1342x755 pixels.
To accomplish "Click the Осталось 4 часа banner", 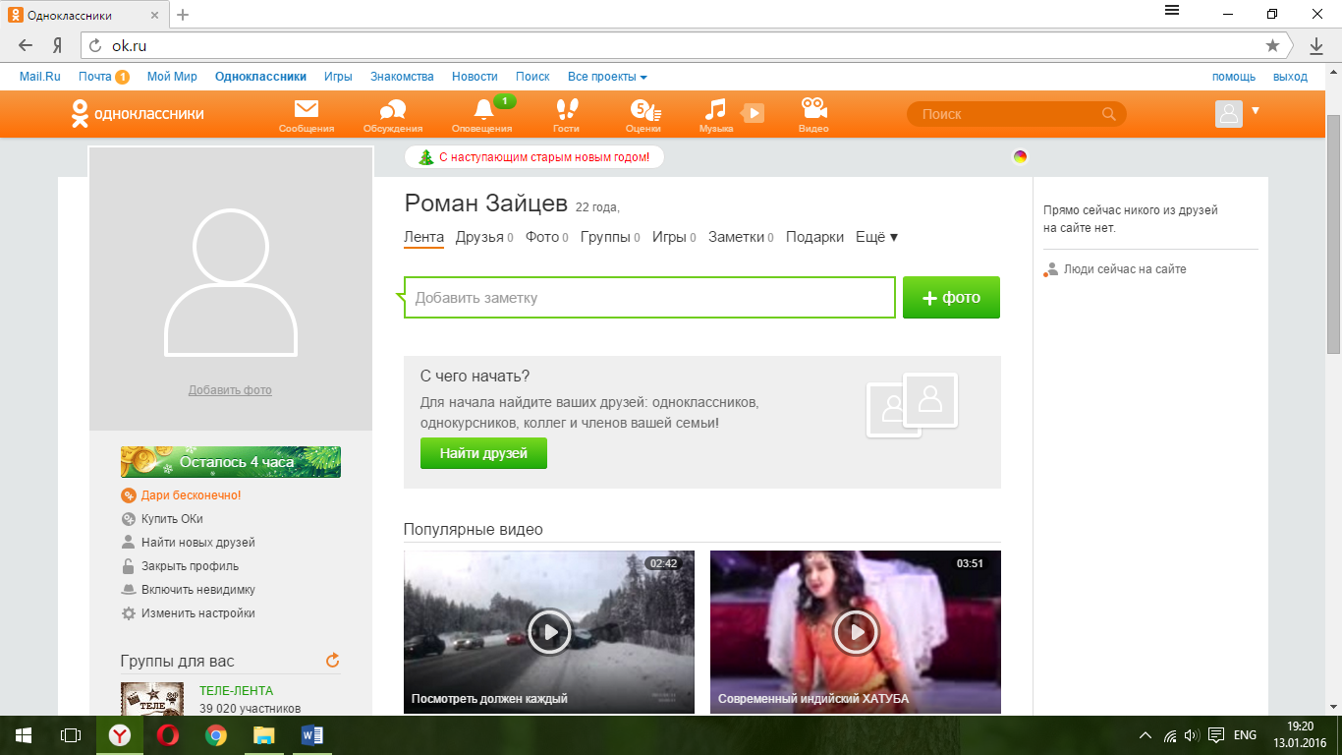I will pos(231,462).
